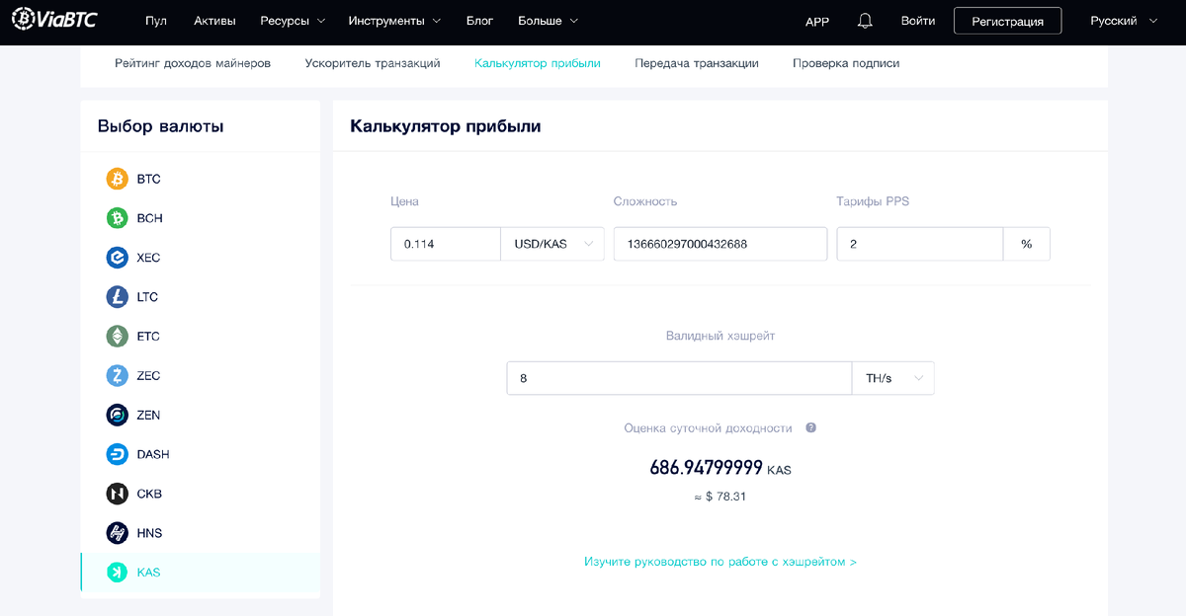This screenshot has height=616, width=1186.
Task: Open the Русский language dropdown
Action: (x=1122, y=20)
